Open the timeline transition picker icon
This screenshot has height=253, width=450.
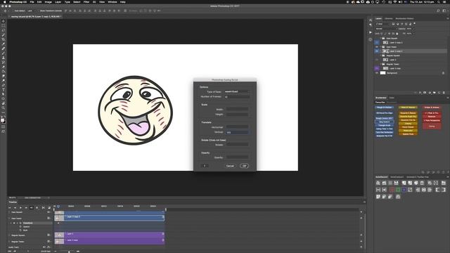coord(49,208)
